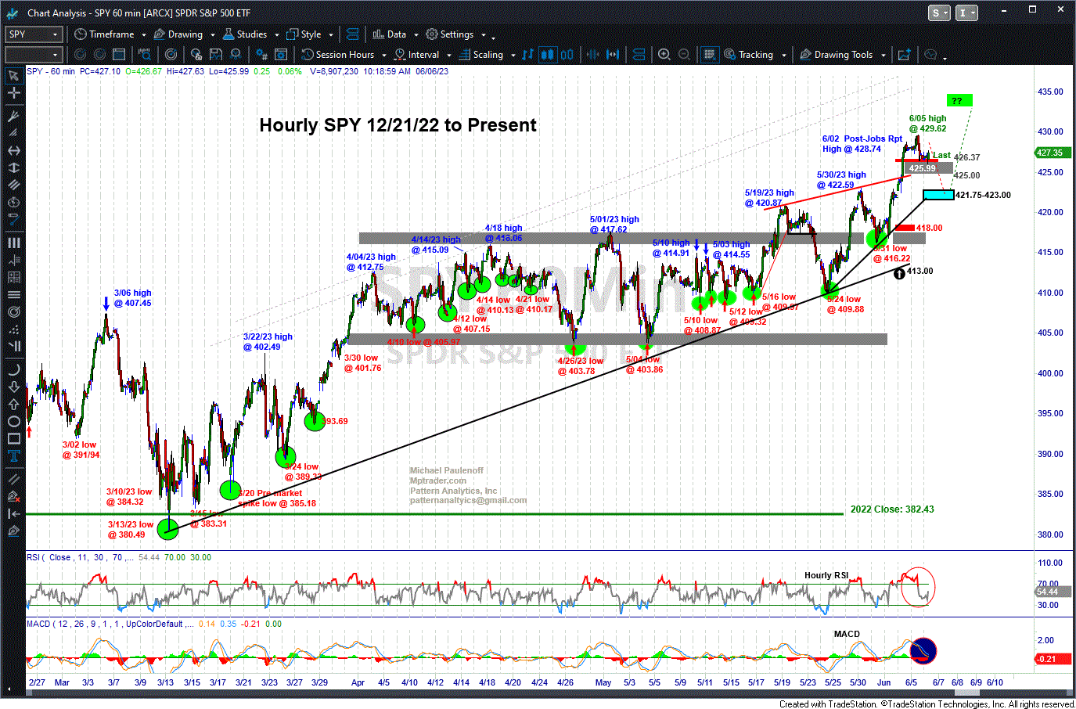Click the zoom out magnifier icon
The image size is (1076, 709).
point(684,55)
